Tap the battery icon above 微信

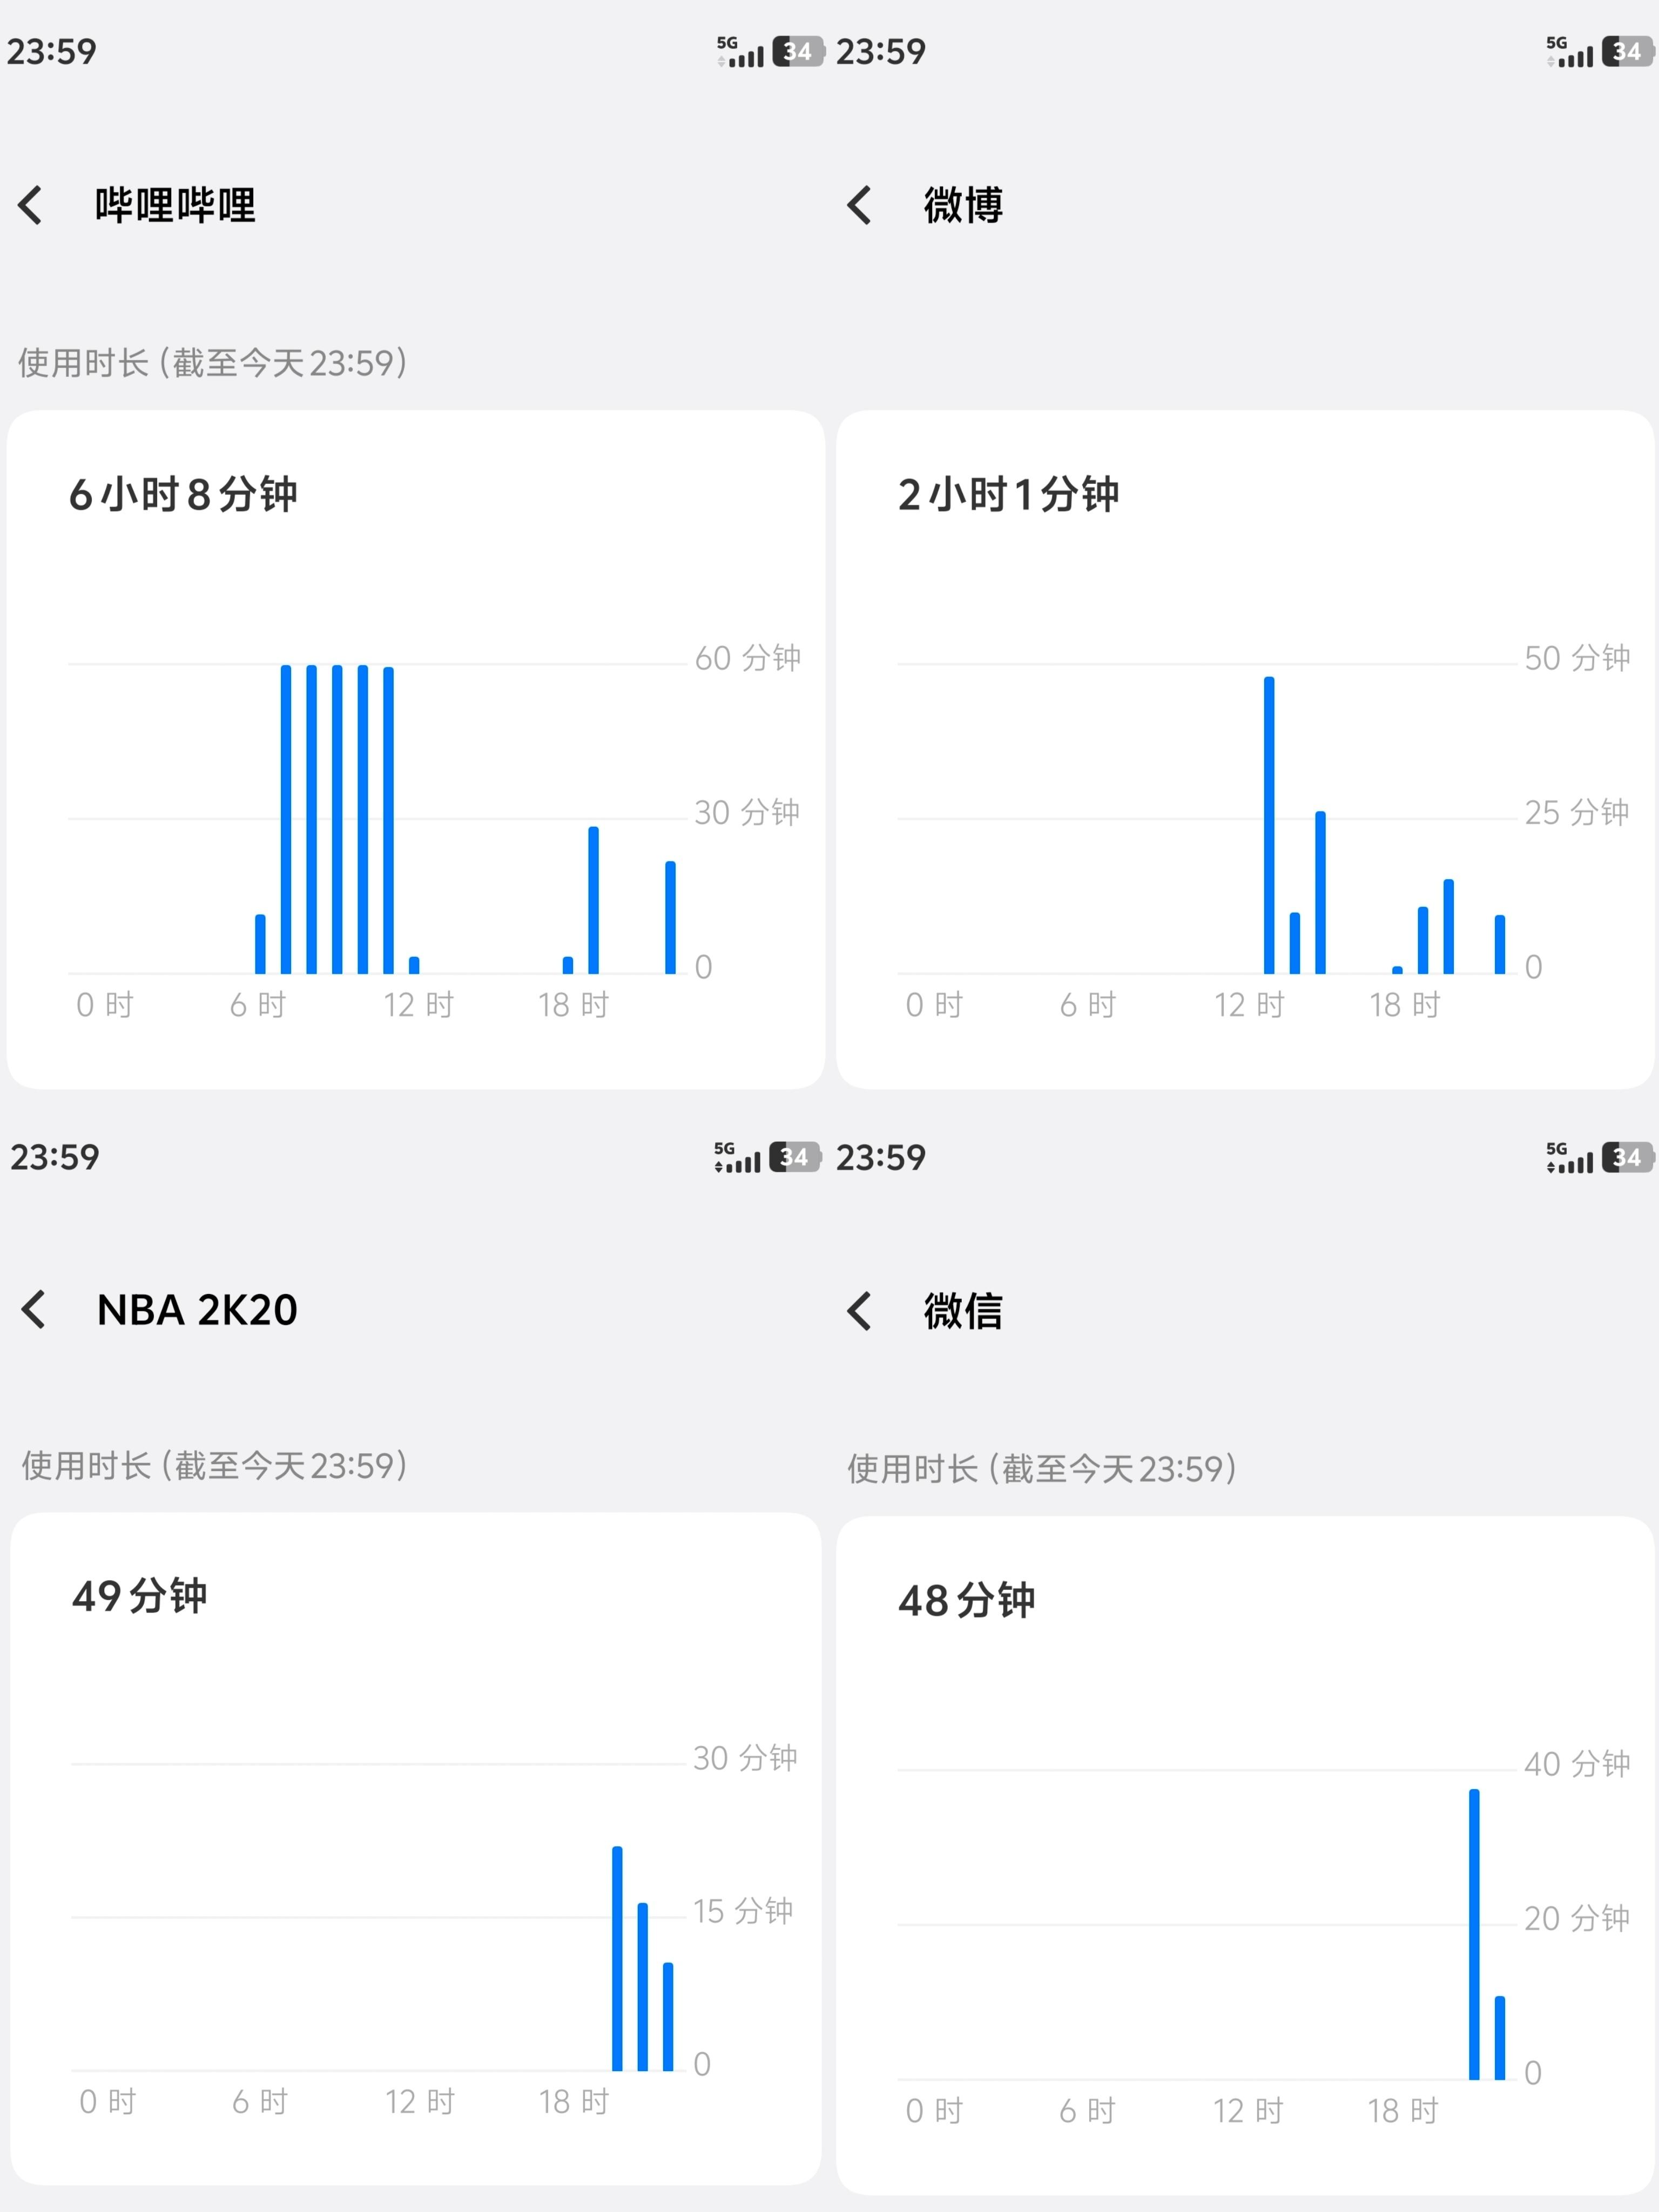click(1627, 1157)
